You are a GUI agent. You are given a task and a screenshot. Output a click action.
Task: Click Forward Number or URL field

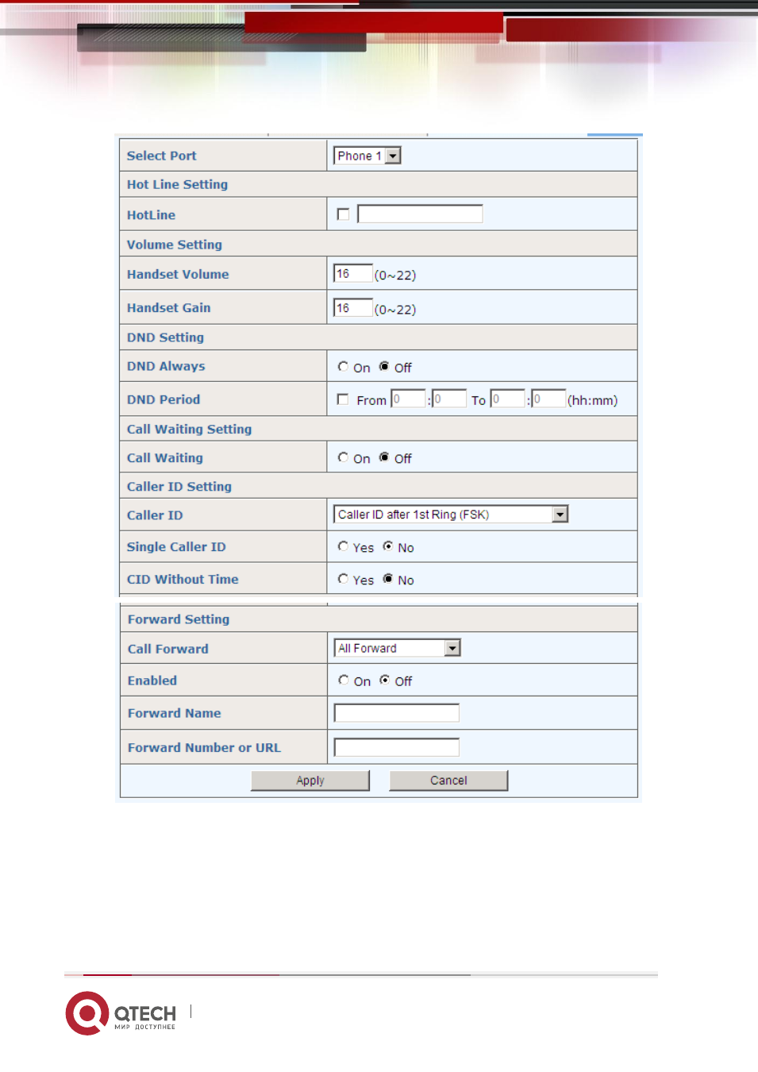point(397,747)
